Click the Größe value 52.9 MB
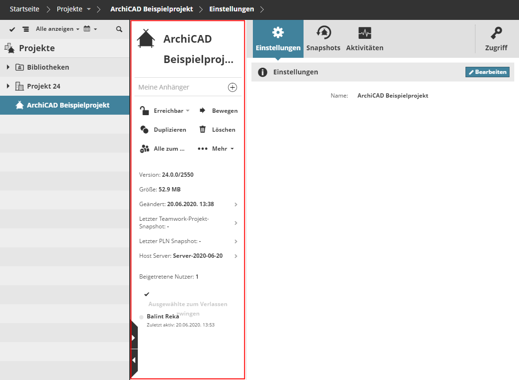519x380 pixels. pos(170,190)
